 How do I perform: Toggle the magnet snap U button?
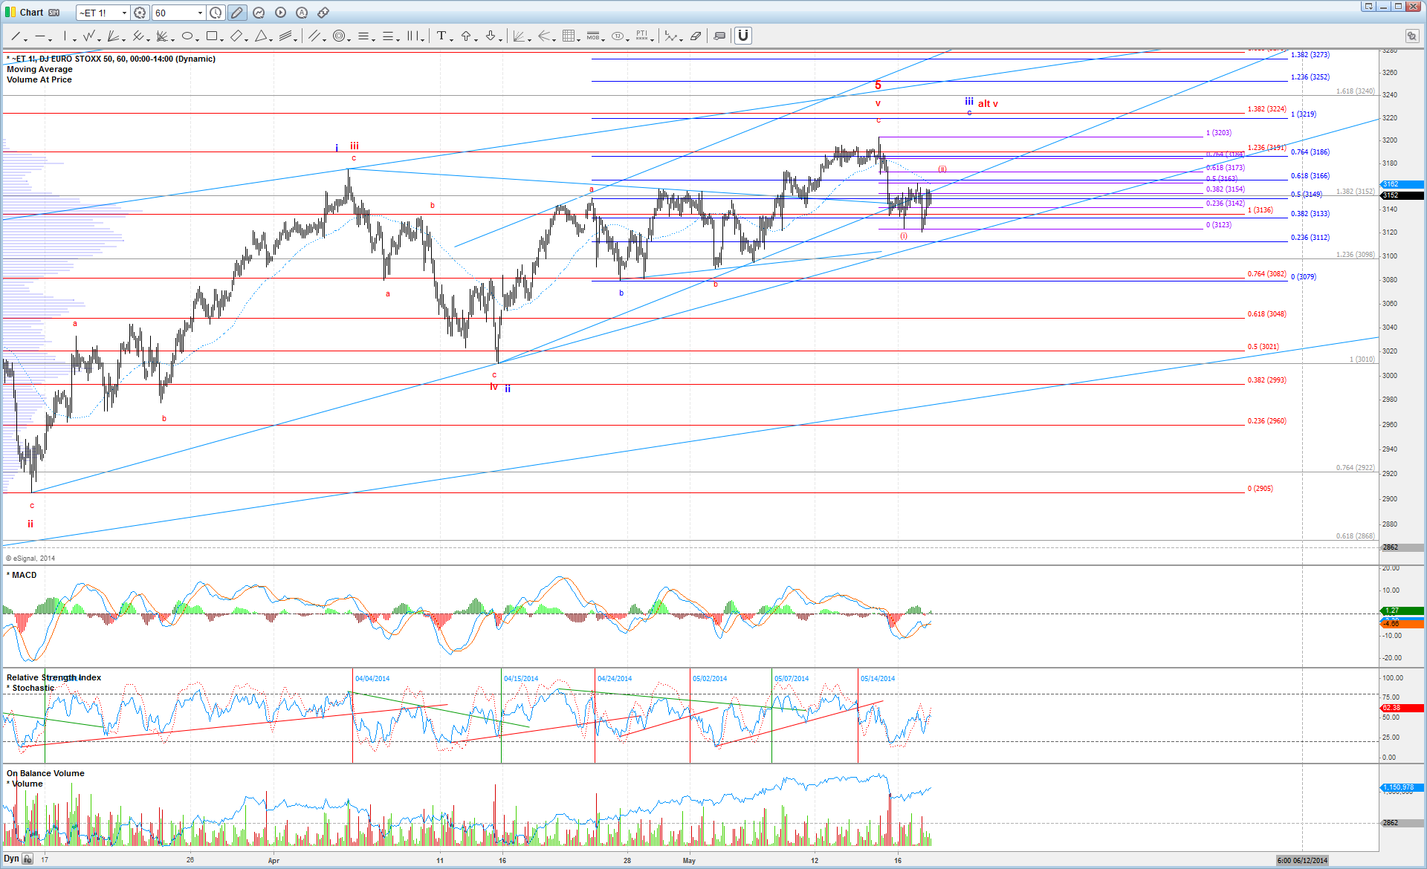pyautogui.click(x=743, y=36)
